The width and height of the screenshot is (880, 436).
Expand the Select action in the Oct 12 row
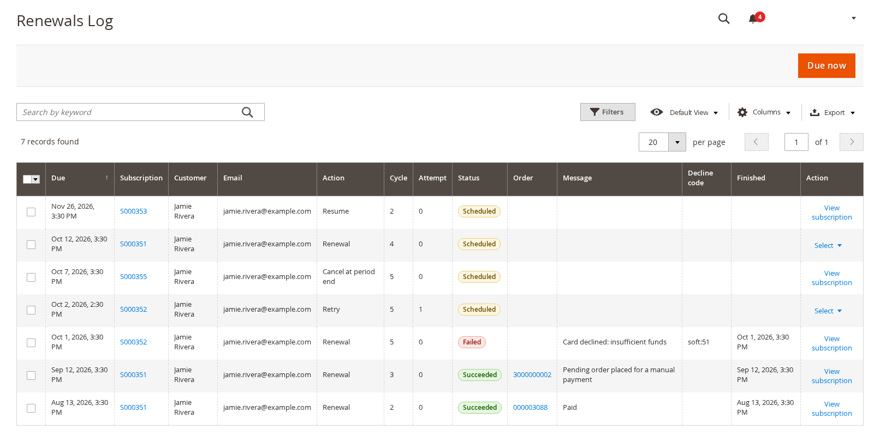coord(828,246)
